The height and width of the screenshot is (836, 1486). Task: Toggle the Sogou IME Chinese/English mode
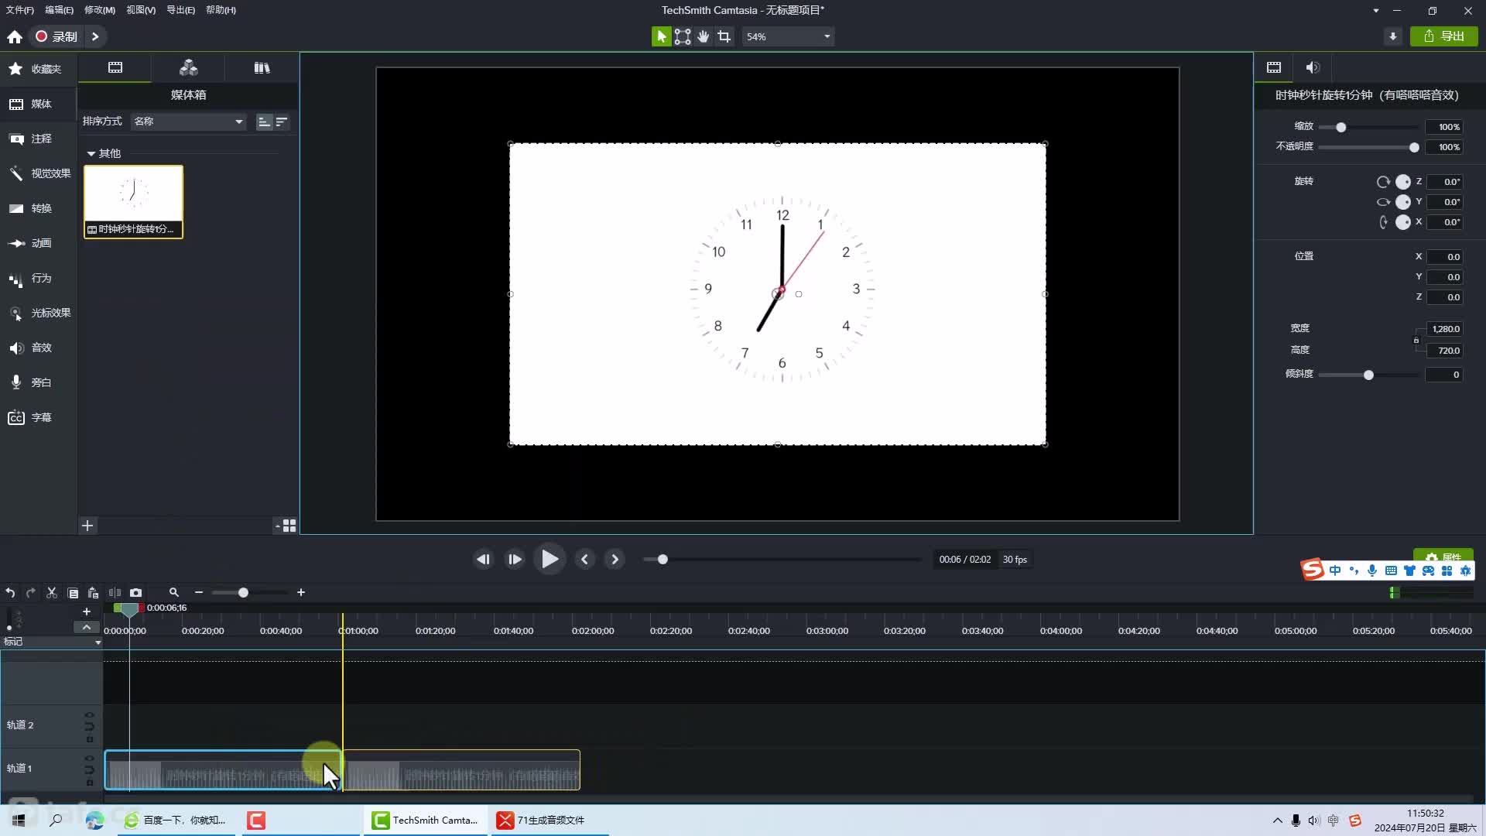[x=1335, y=570]
